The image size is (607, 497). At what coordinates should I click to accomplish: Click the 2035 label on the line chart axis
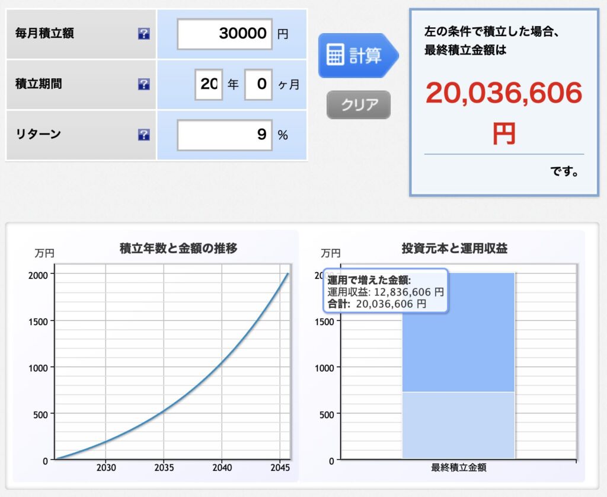tap(164, 468)
